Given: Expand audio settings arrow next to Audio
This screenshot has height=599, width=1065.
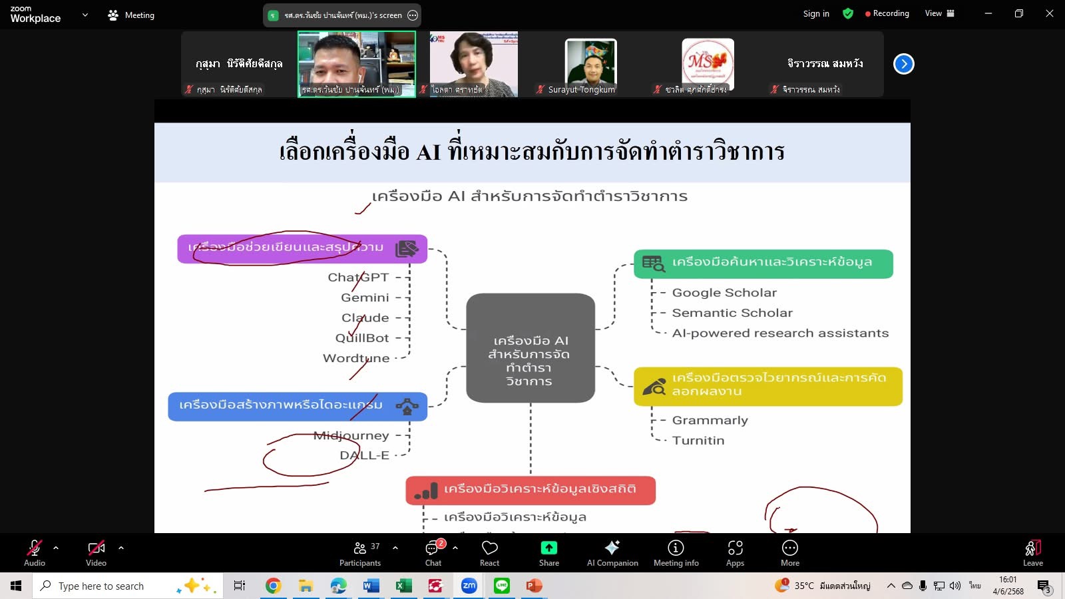Looking at the screenshot, I should pyautogui.click(x=56, y=548).
